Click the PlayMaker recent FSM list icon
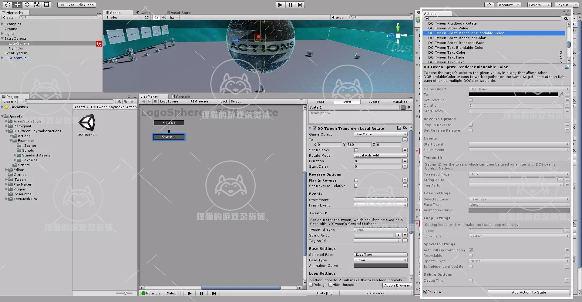This screenshot has height=302, width=582. click(x=155, y=102)
